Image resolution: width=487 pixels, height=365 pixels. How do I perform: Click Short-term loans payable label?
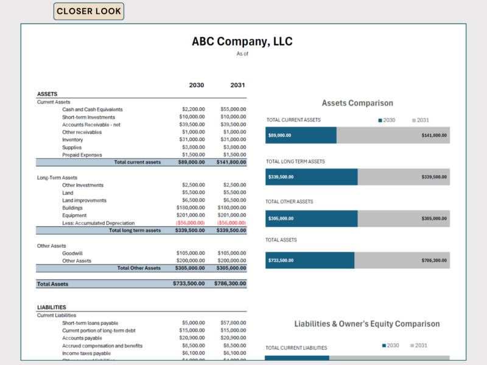pos(90,323)
